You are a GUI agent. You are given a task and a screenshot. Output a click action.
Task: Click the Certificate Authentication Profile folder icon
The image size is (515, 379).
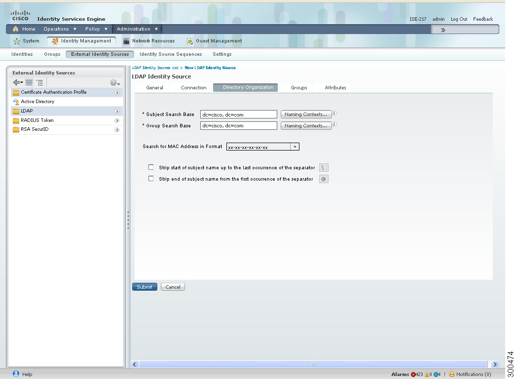(16, 92)
